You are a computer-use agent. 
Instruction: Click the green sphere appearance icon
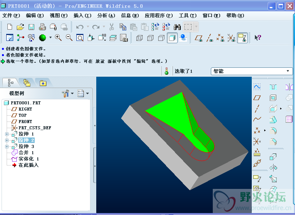pyautogui.click(x=42, y=38)
